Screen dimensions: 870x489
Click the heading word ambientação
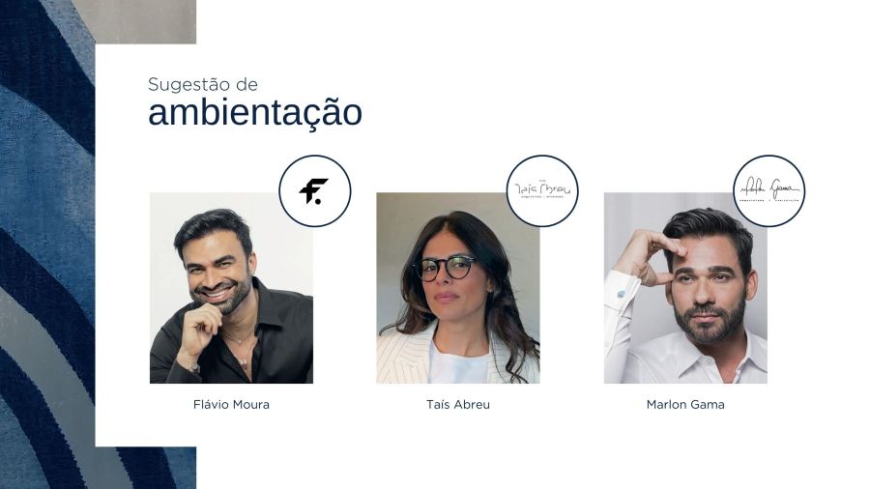[x=255, y=112]
